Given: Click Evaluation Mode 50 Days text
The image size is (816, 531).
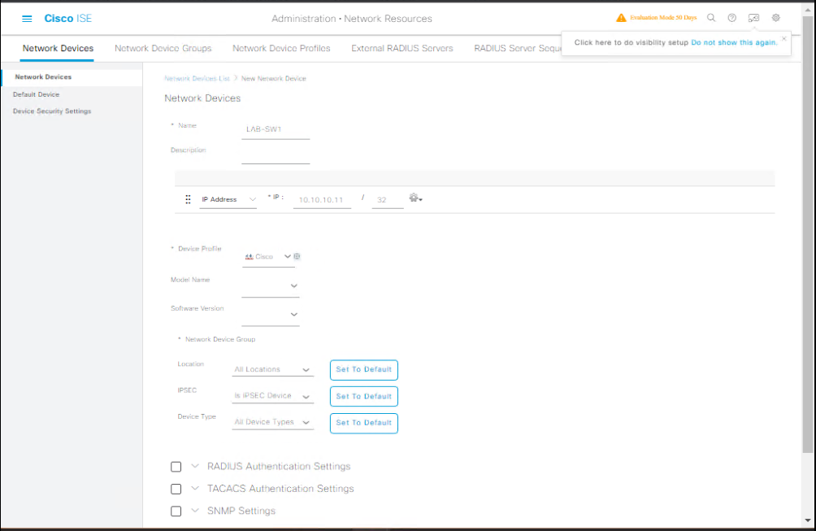Looking at the screenshot, I should 663,18.
